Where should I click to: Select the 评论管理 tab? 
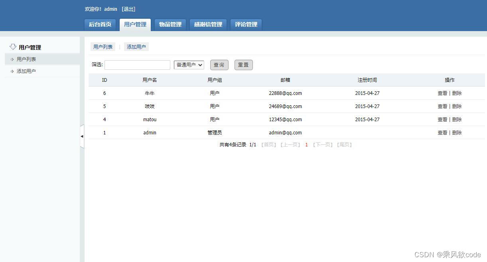(x=246, y=24)
